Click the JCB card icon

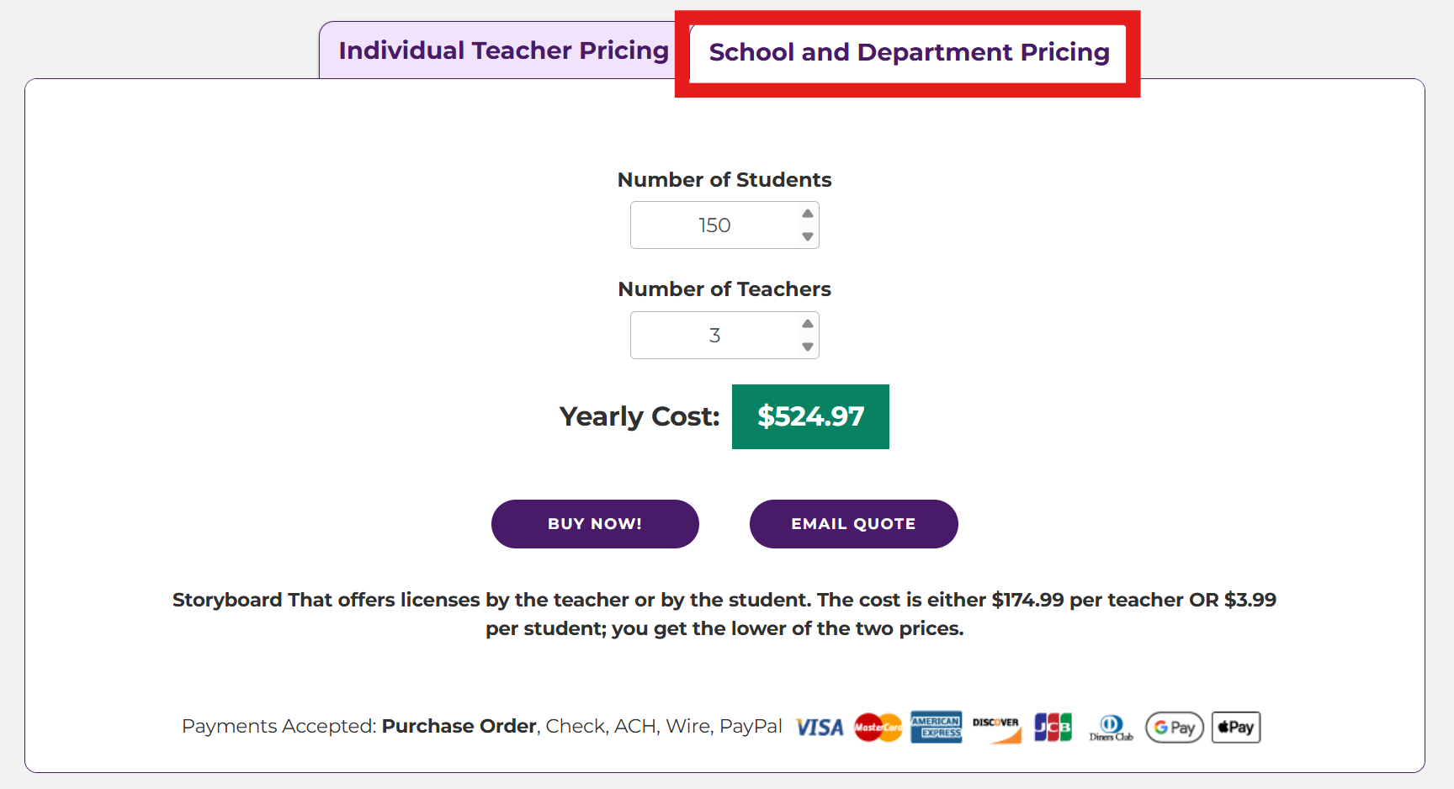(x=1053, y=728)
